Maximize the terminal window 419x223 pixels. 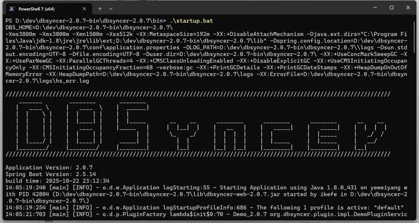click(391, 8)
